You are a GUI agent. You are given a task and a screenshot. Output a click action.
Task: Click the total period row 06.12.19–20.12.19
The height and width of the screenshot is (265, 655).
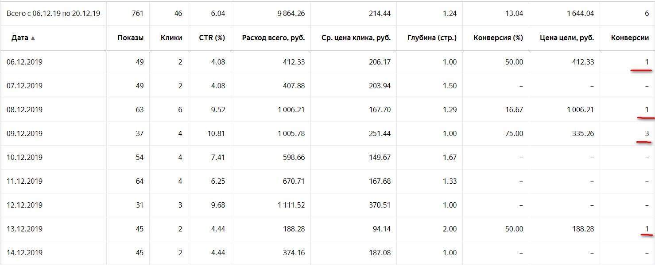coord(327,13)
